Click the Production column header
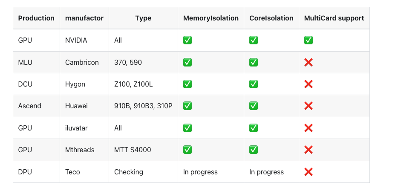398x191 pixels. (36, 18)
